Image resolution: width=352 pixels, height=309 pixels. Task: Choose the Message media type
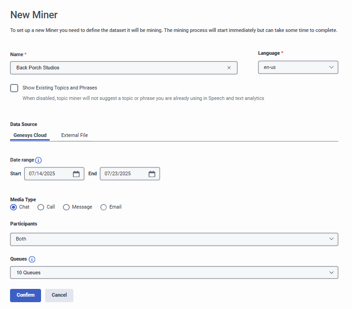67,207
